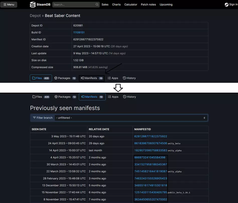Open the Charts page
Image resolution: width=238 pixels, height=203 pixels.
pyautogui.click(x=116, y=5)
